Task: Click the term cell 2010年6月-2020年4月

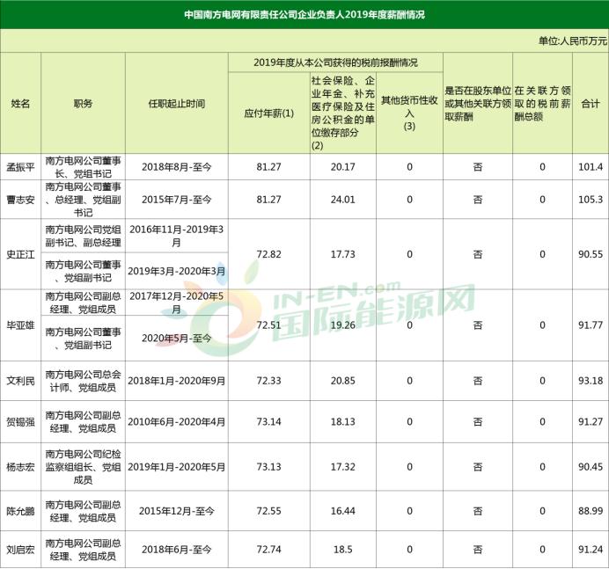Action: 177,422
